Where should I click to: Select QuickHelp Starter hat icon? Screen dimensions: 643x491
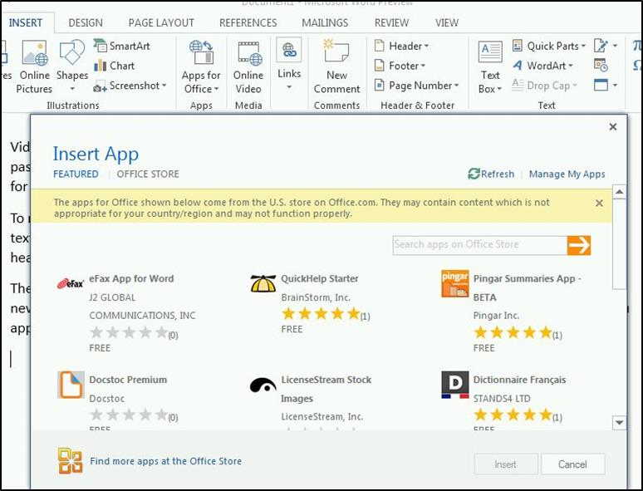point(263,283)
